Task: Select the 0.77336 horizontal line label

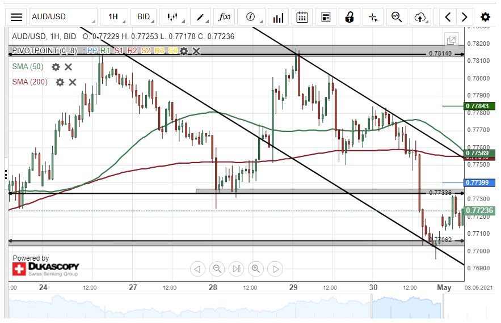Action: pos(440,193)
